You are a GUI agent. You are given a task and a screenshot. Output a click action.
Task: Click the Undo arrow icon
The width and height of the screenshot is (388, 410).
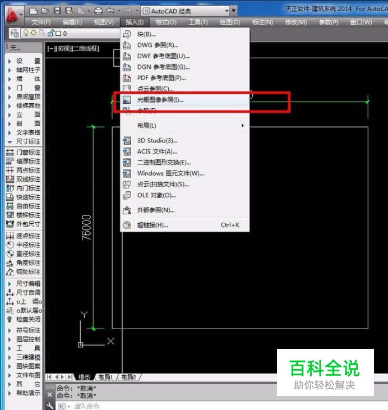[110, 11]
